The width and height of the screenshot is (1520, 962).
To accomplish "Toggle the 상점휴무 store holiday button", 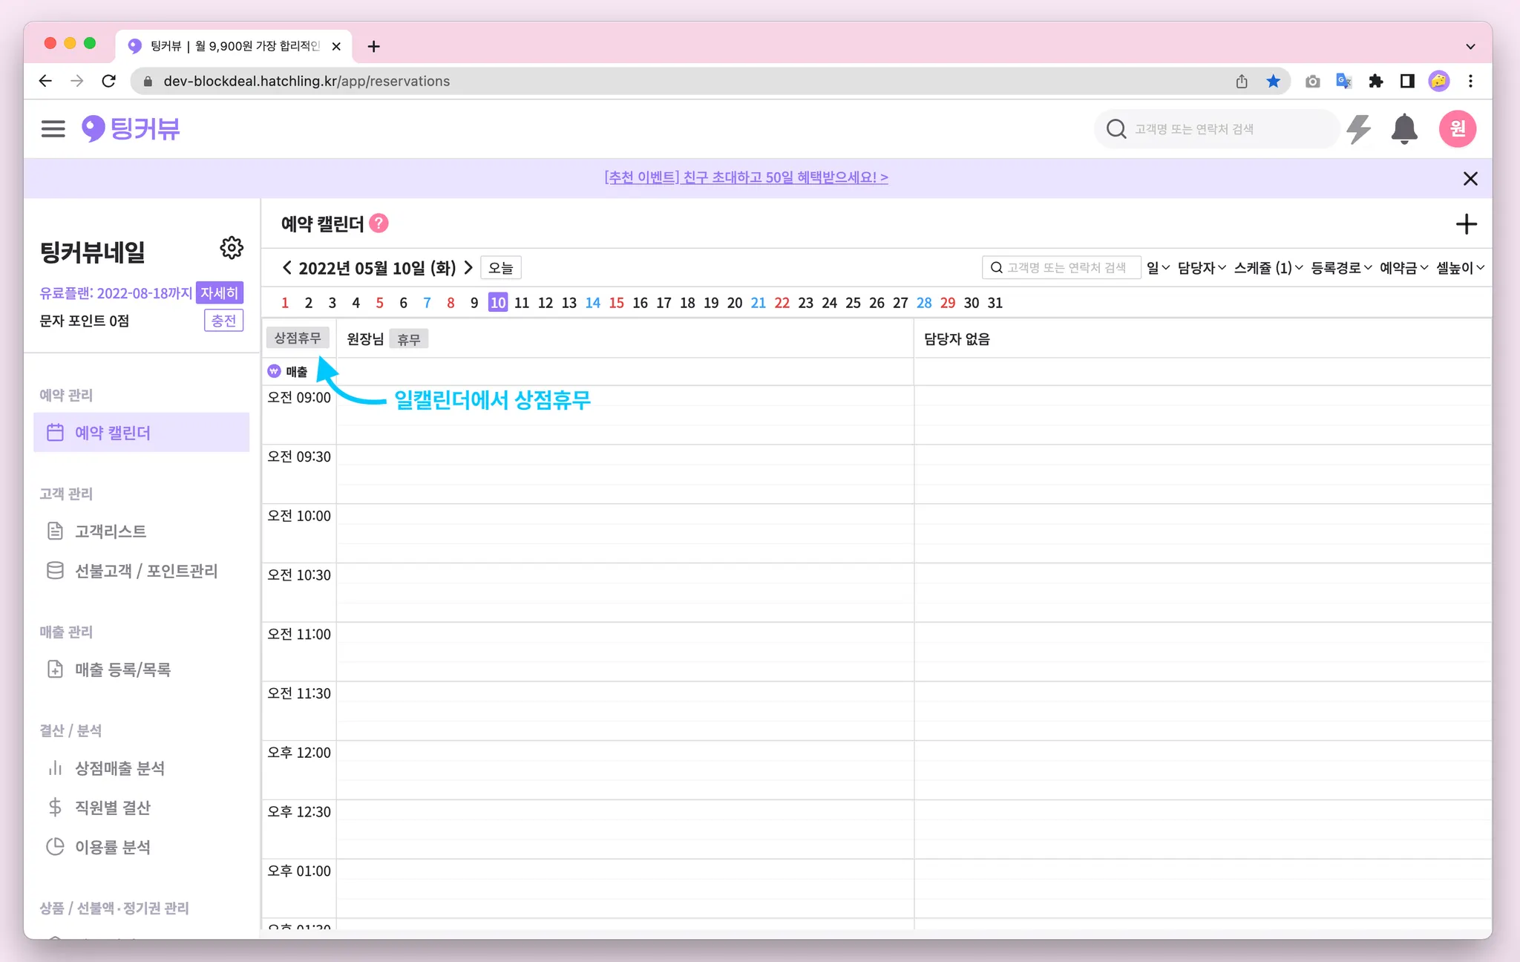I will coord(298,338).
